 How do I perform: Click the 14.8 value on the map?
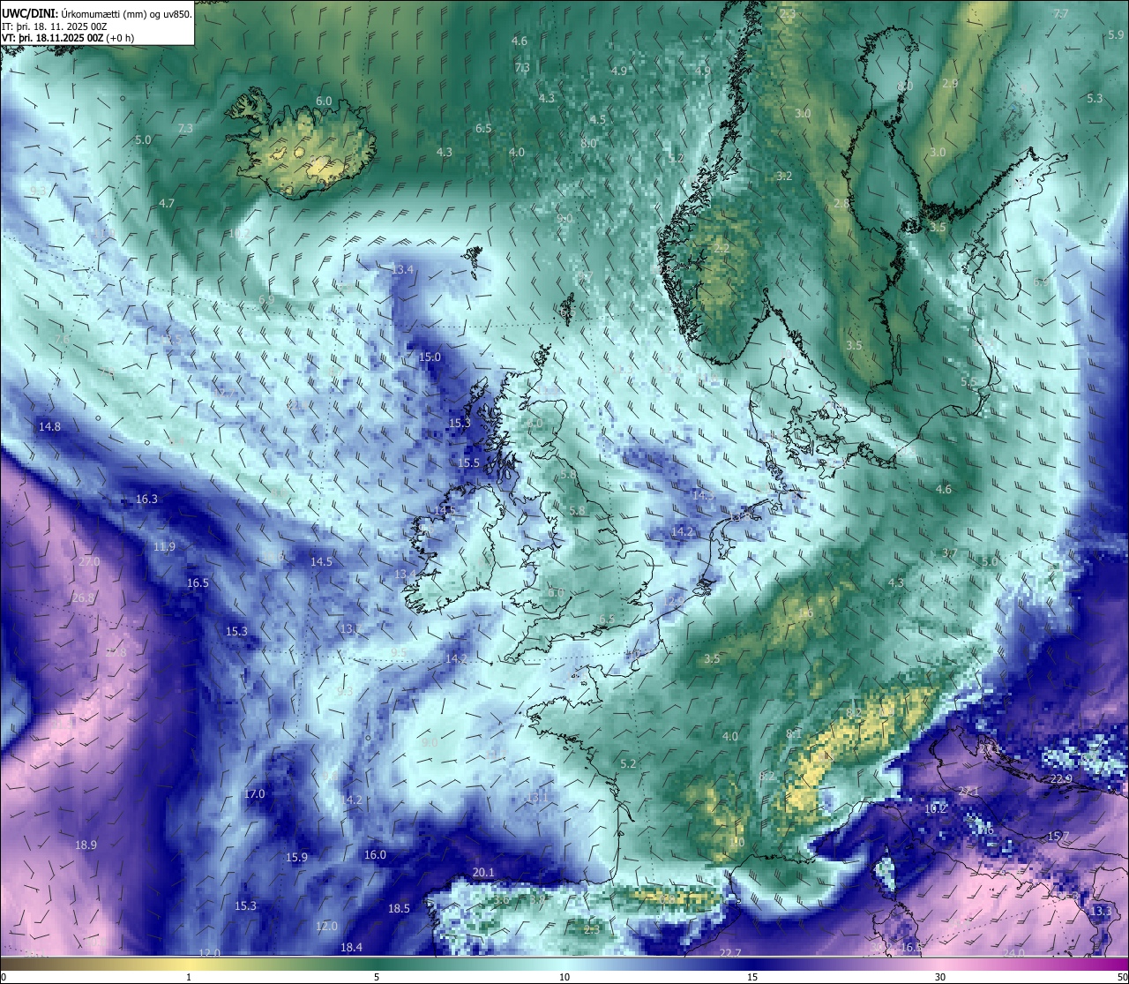[49, 426]
